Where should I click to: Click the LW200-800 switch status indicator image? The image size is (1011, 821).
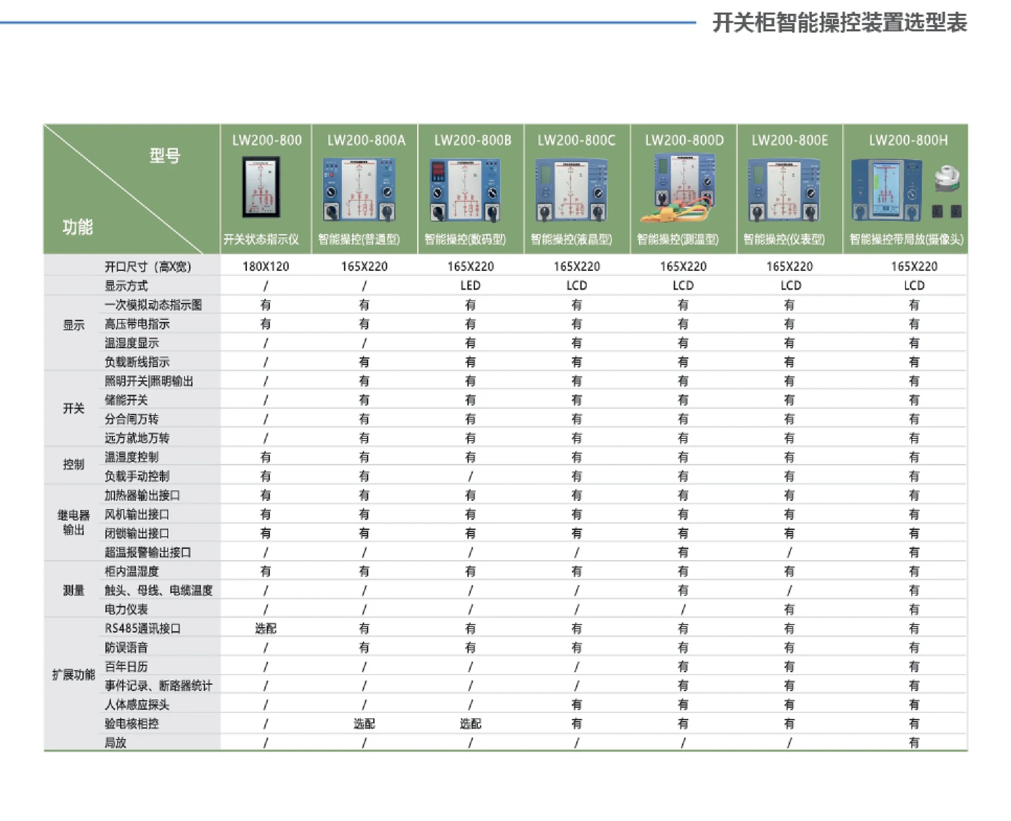261,188
